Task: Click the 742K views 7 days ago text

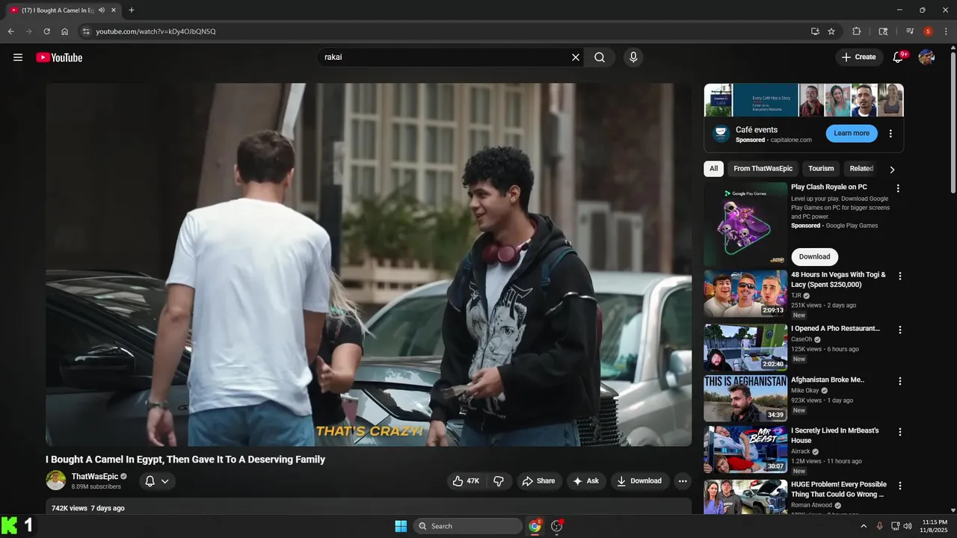Action: pyautogui.click(x=88, y=508)
